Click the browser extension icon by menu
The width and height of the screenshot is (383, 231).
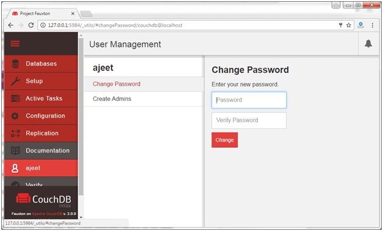point(360,25)
